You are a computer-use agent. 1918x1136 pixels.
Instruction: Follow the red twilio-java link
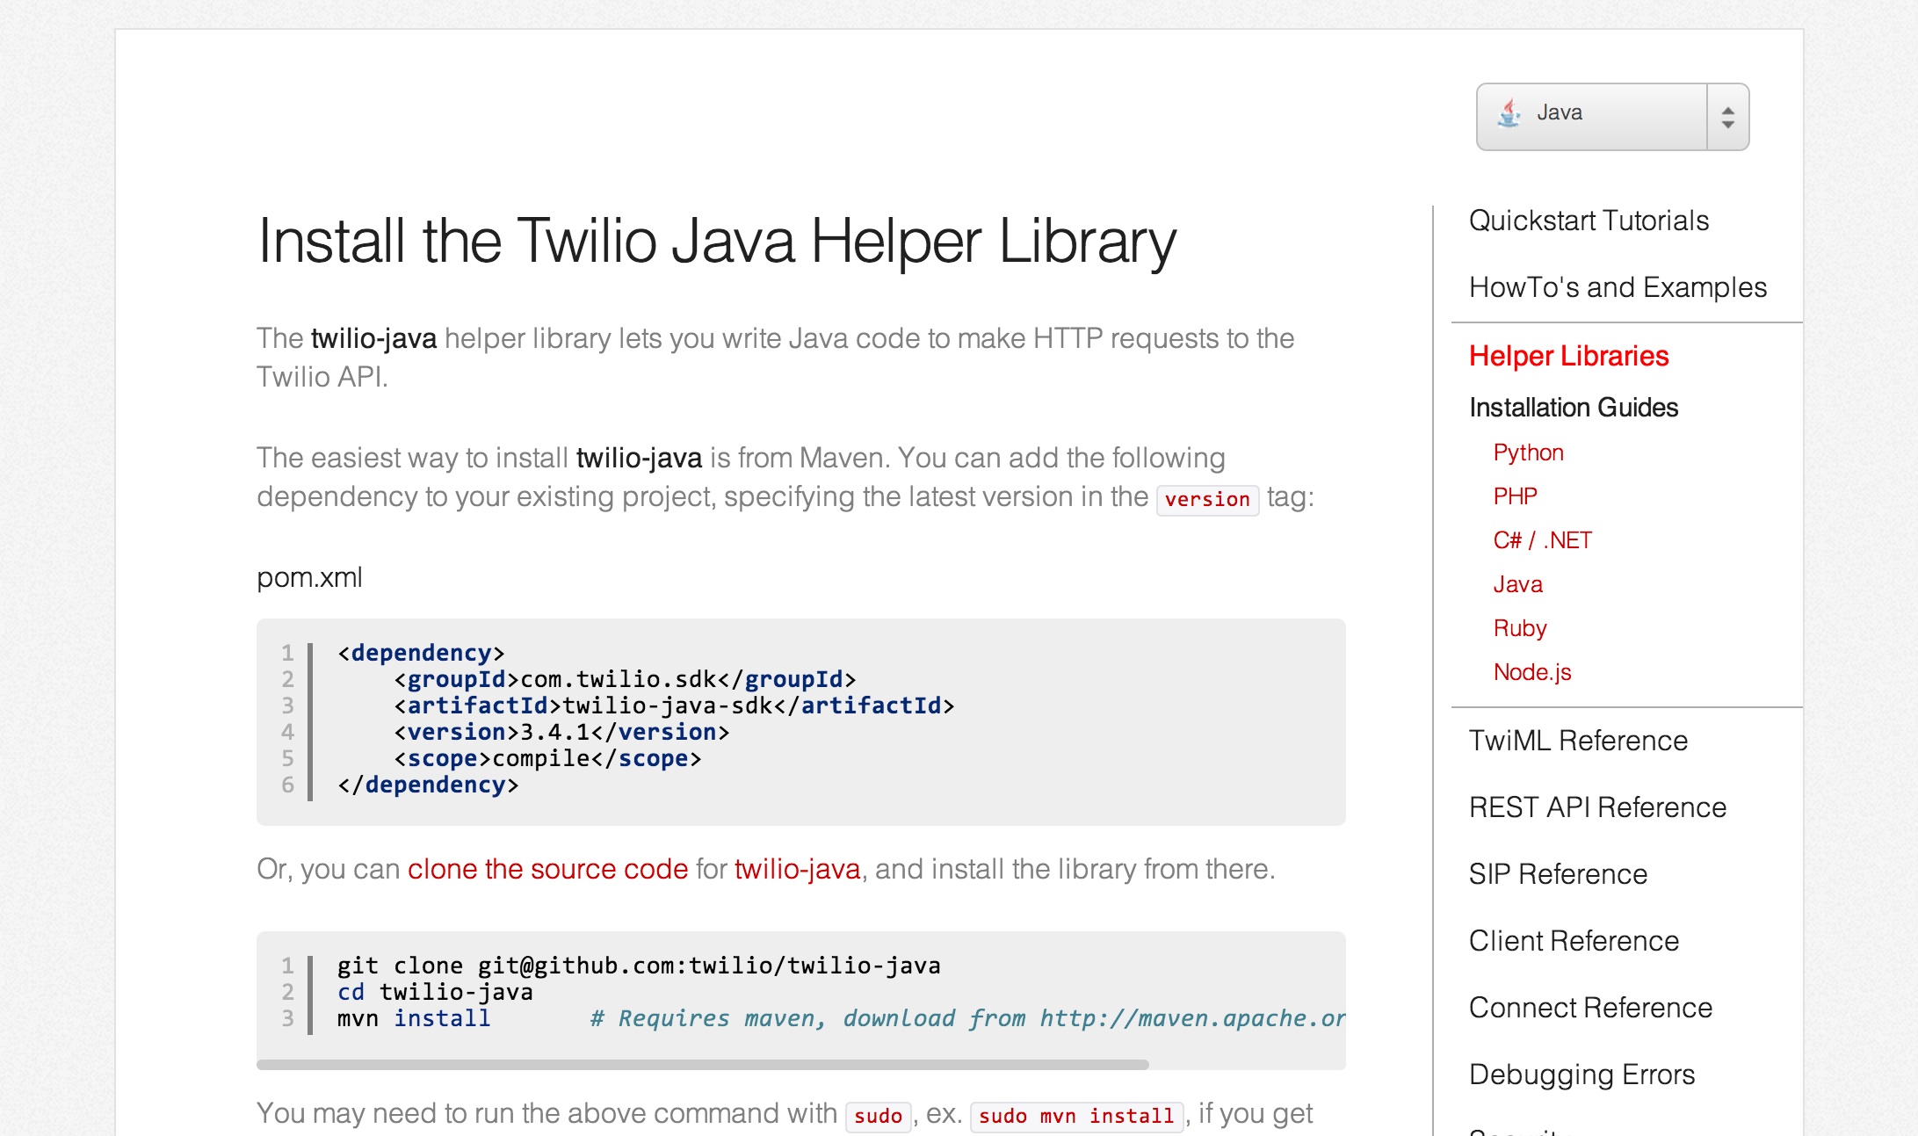pyautogui.click(x=797, y=869)
